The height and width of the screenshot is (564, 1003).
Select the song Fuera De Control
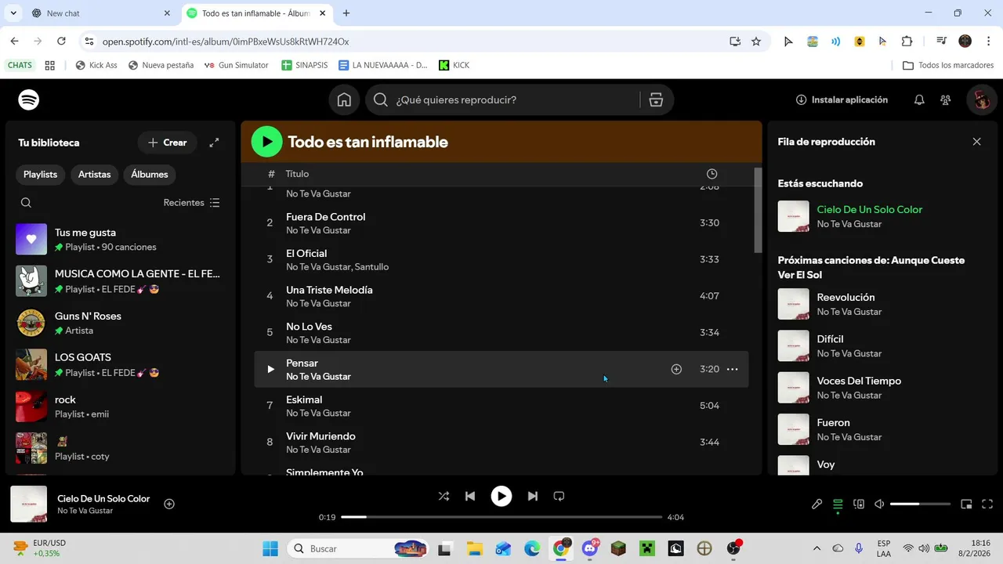501,222
